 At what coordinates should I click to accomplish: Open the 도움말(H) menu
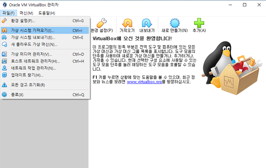click(x=47, y=13)
